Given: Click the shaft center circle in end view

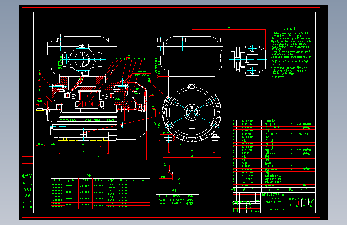Looking at the screenshot, I should pyautogui.click(x=192, y=112).
